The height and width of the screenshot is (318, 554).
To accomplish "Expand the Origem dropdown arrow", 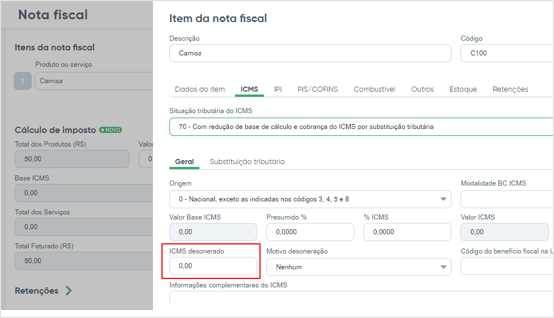I will (443, 199).
